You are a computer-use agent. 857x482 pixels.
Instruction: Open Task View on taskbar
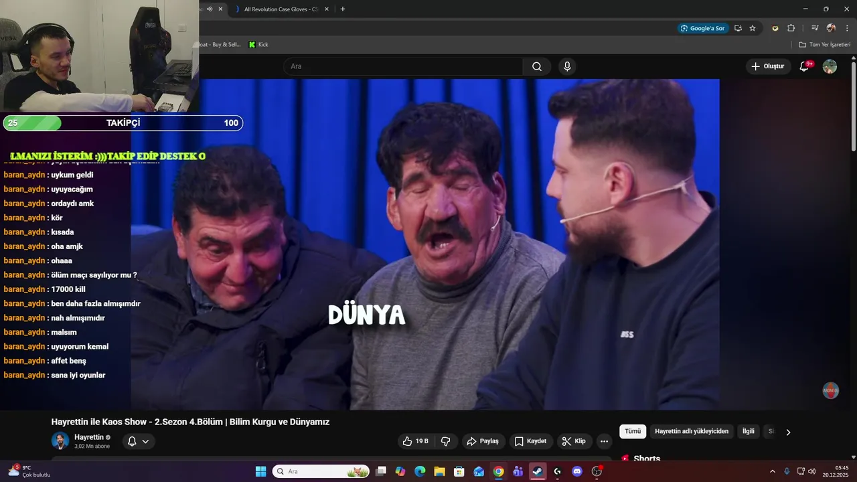click(x=381, y=471)
